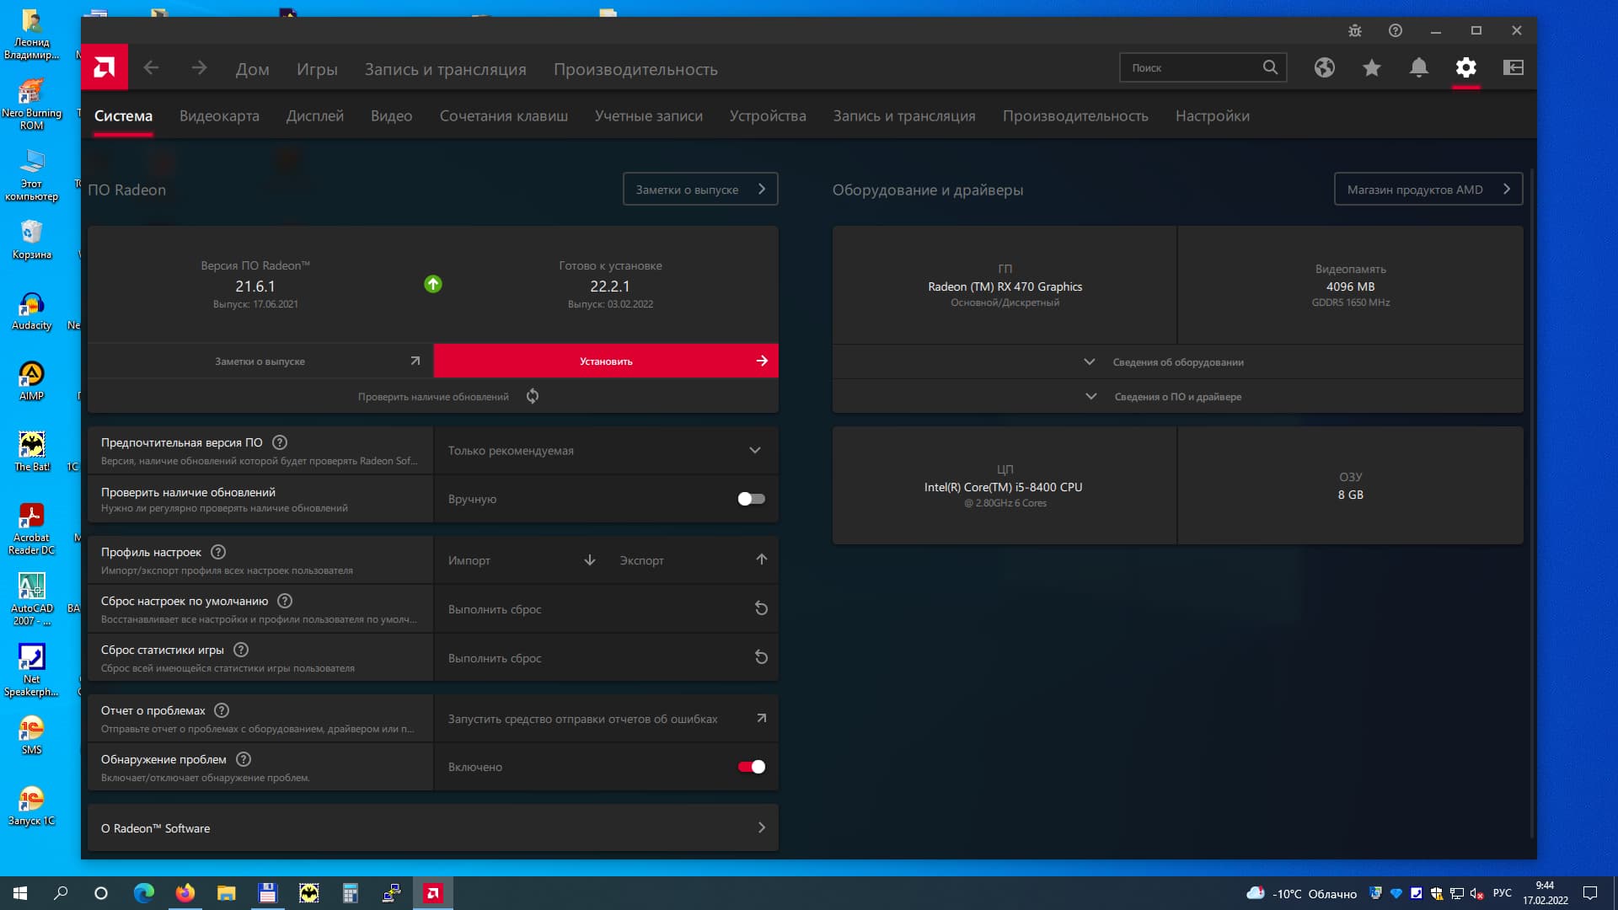The height and width of the screenshot is (910, 1618).
Task: Click the bug report icon in title bar
Action: coord(1355,30)
